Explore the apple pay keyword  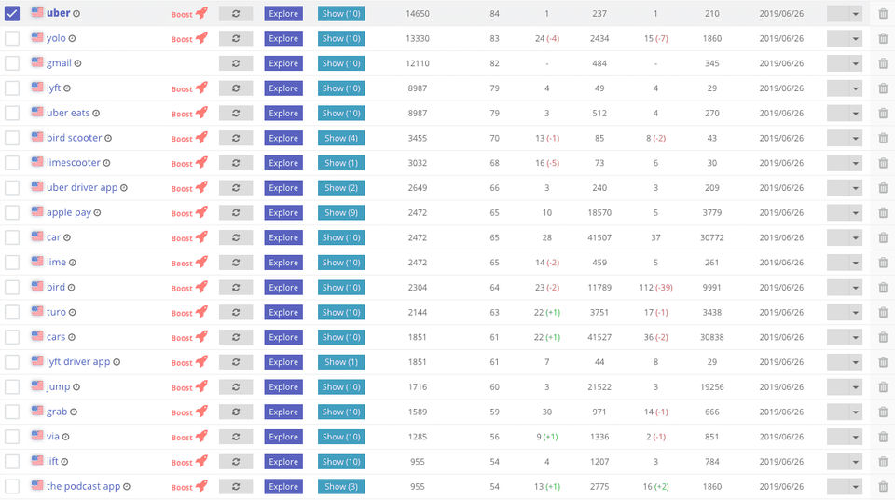tap(283, 212)
